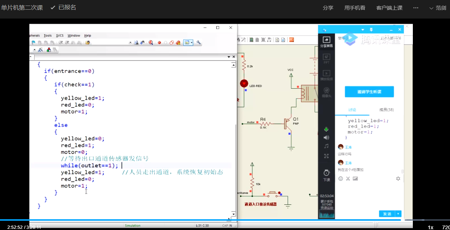The image size is (450, 230).
Task: Mute the green microphone
Action: pyautogui.click(x=326, y=129)
